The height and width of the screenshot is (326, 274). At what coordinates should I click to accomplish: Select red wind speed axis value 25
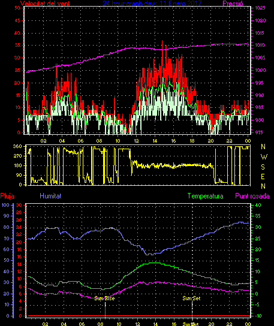tap(17, 70)
